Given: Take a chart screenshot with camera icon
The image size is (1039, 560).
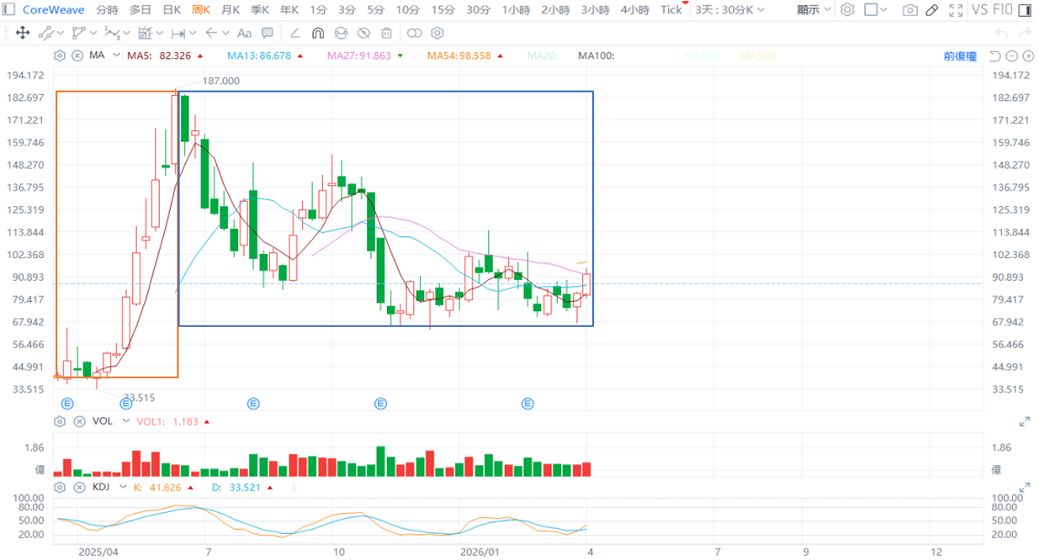Looking at the screenshot, I should point(909,10).
